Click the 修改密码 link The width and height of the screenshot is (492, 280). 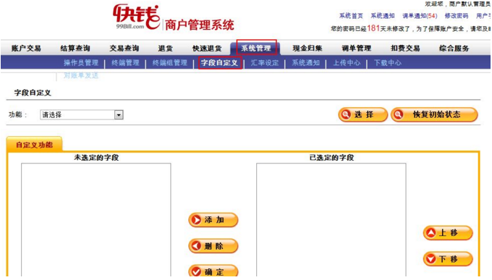pyautogui.click(x=457, y=16)
